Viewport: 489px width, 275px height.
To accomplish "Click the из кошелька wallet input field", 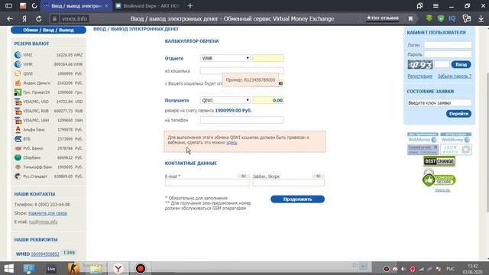I will (x=242, y=71).
